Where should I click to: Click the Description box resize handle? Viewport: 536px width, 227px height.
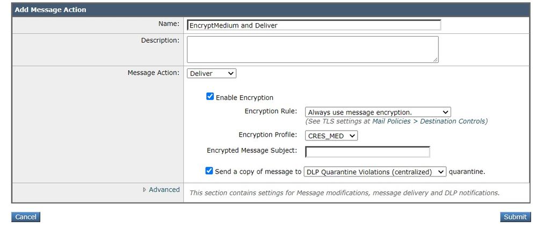[x=435, y=60]
